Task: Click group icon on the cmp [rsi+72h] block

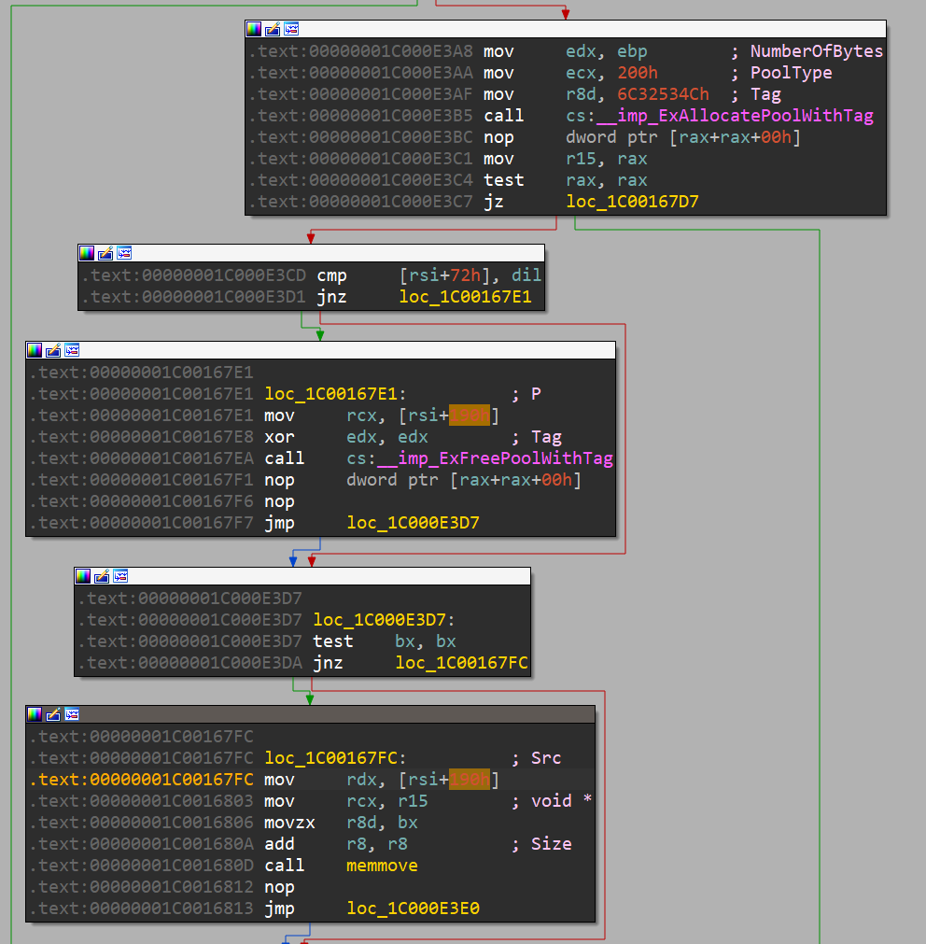Action: point(124,253)
